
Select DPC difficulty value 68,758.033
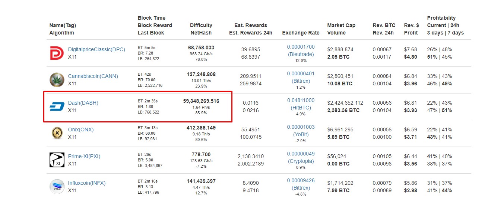pos(201,47)
